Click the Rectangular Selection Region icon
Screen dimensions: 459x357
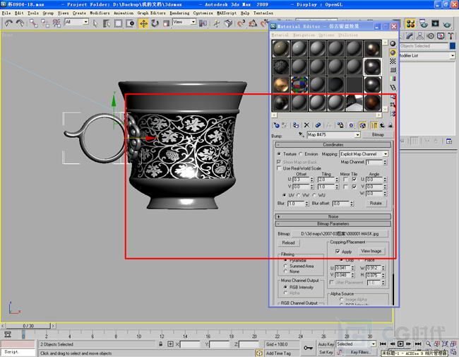[x=118, y=23]
